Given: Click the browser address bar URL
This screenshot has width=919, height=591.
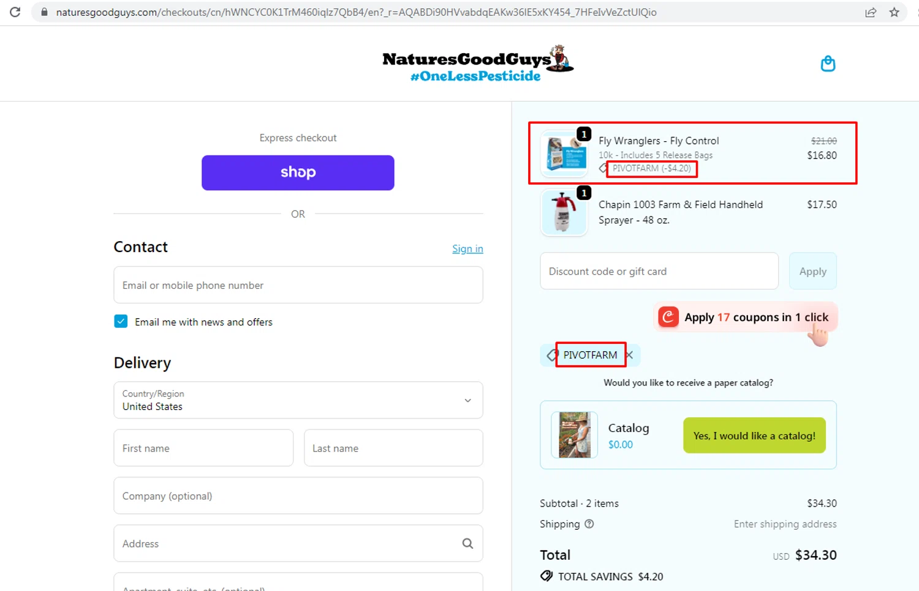Looking at the screenshot, I should point(356,12).
